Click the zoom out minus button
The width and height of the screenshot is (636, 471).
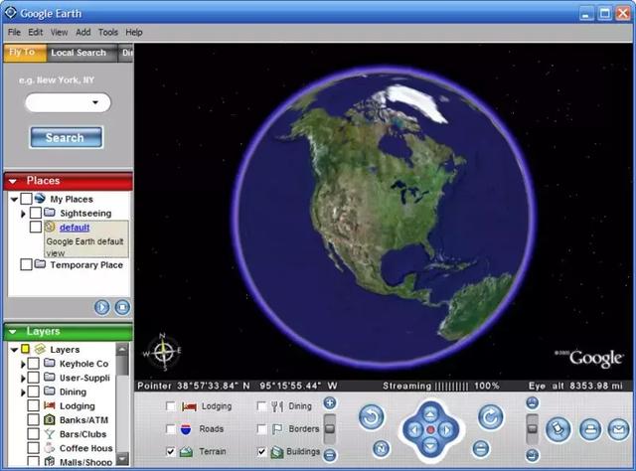[330, 455]
